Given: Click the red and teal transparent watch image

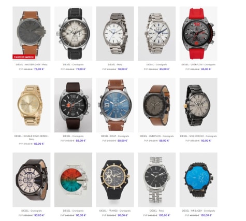Looking at the screenshot, I should coord(73,179).
